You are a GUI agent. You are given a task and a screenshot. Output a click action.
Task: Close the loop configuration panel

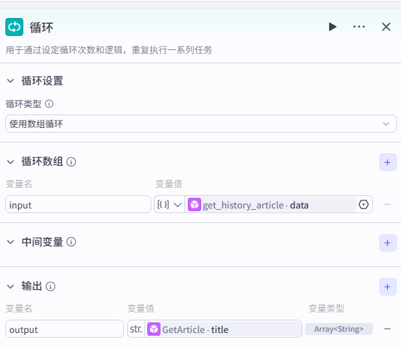coord(386,27)
